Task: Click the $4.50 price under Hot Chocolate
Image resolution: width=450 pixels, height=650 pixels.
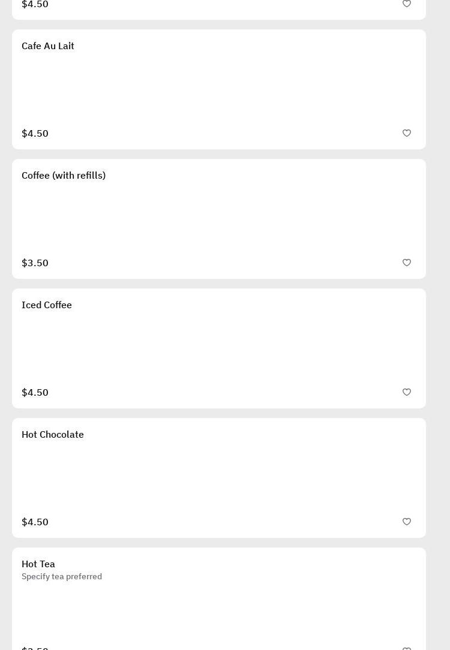Action: tap(35, 522)
